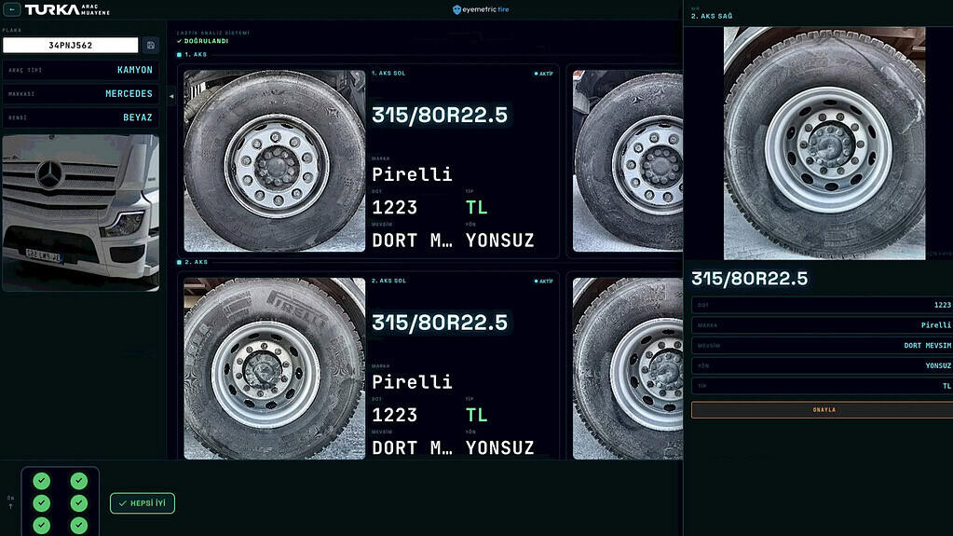Click the 315/80R22.5 heading in detail panel
The height and width of the screenshot is (536, 953).
749,279
